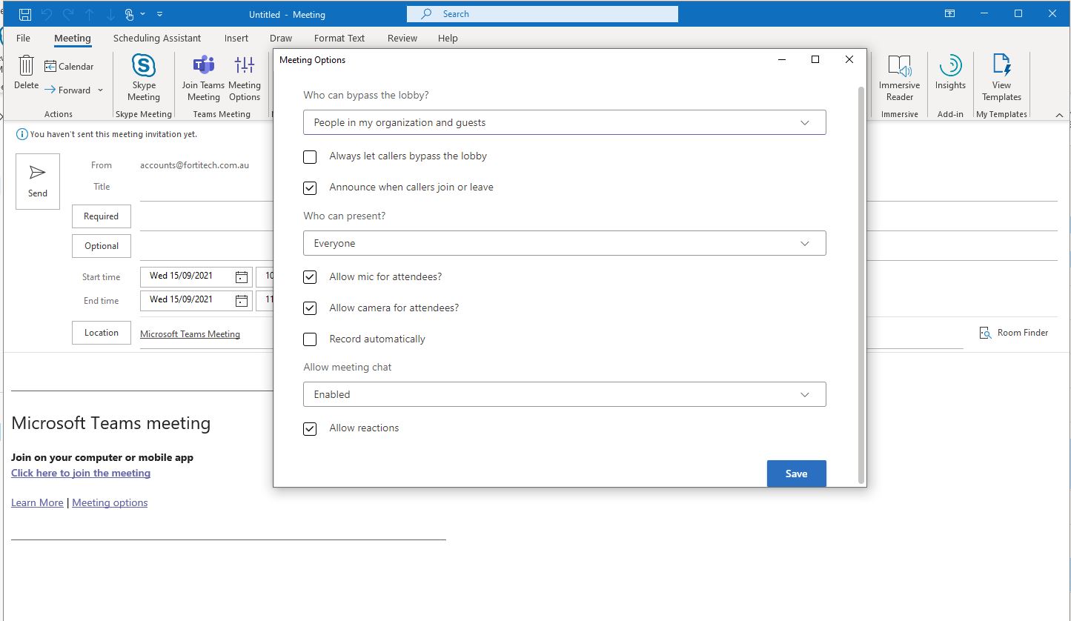Click the Microsoft Teams Meeting location text
1071x621 pixels.
point(190,334)
